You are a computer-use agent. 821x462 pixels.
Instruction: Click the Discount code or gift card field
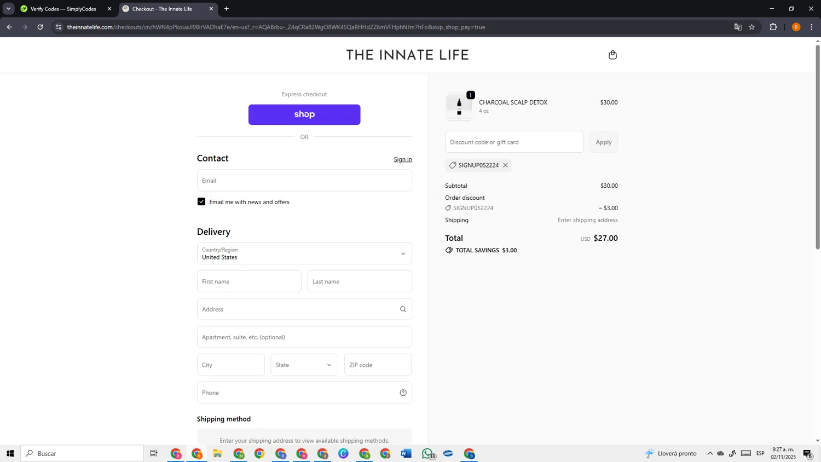[x=514, y=142]
